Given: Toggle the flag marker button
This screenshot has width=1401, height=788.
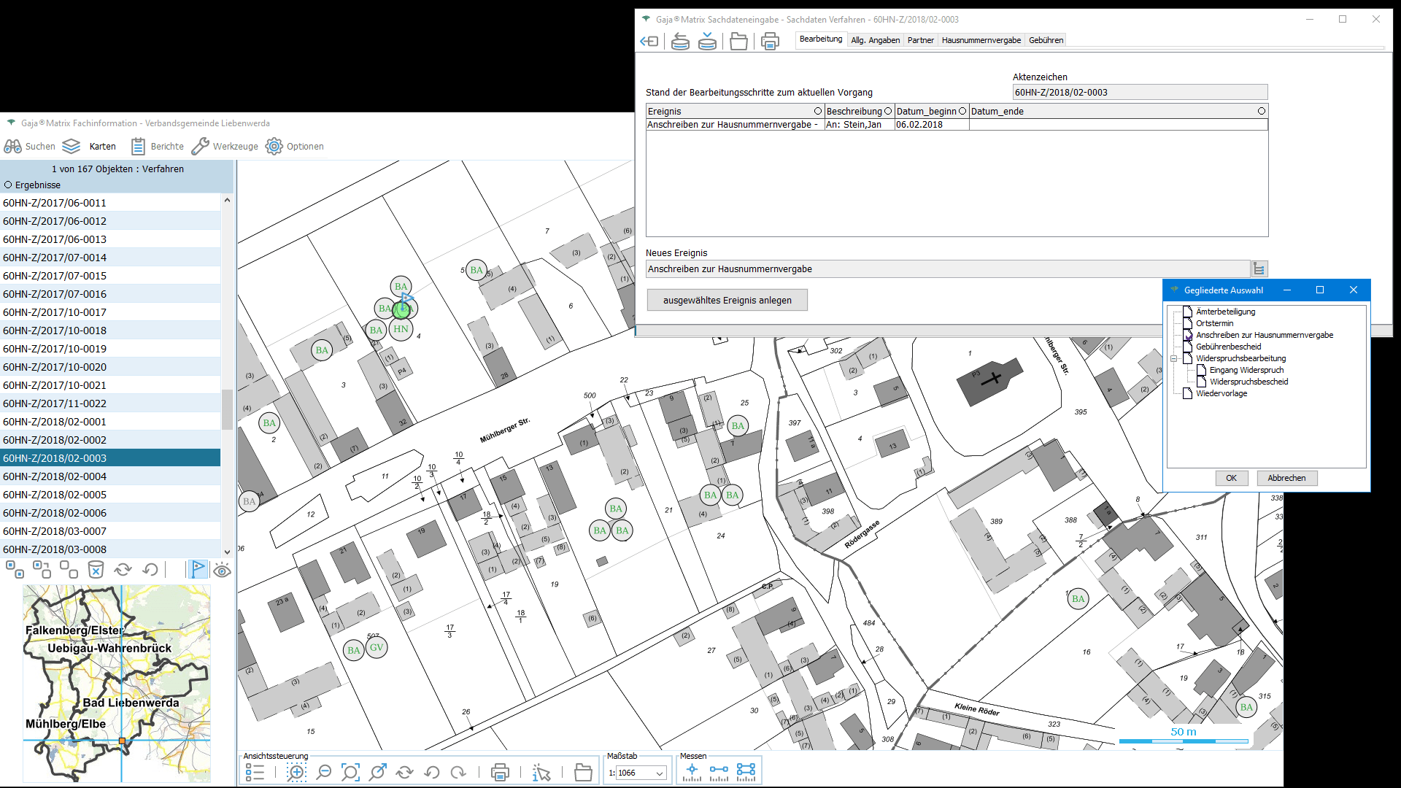Looking at the screenshot, I should point(198,569).
